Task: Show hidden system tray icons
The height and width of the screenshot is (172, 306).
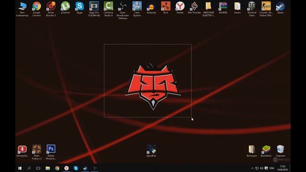Action: tap(252, 168)
